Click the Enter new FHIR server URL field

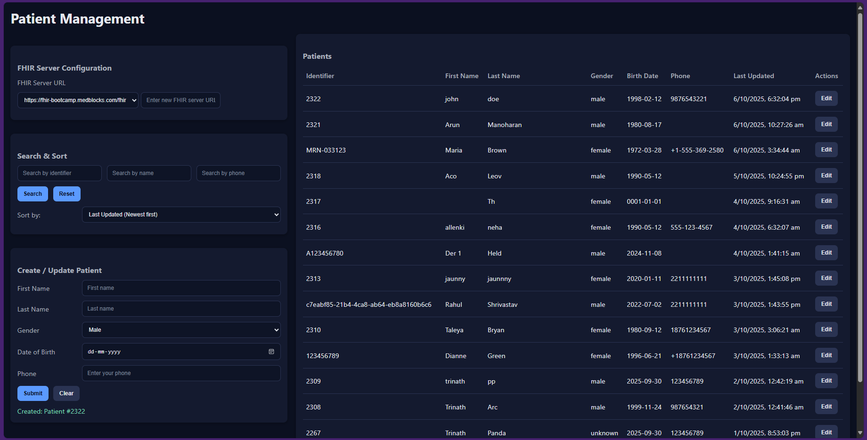[180, 100]
